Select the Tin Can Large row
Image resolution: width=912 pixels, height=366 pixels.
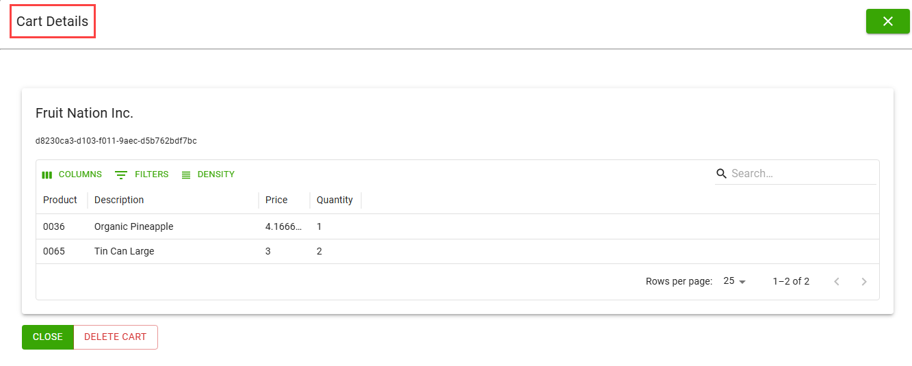coord(125,251)
